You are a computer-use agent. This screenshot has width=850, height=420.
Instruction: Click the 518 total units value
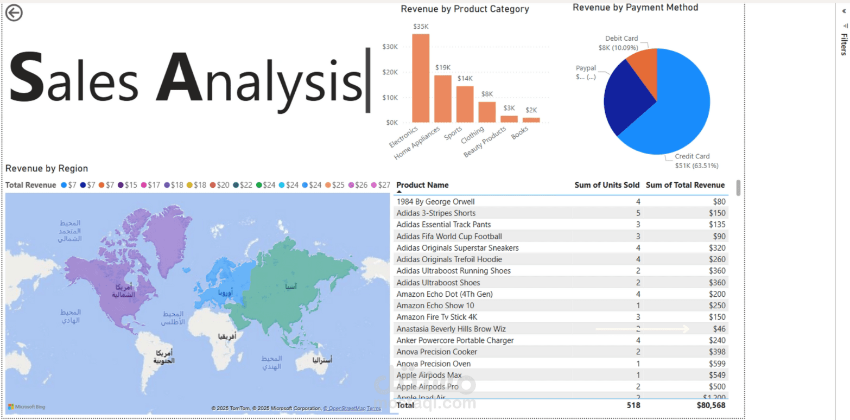pos(633,405)
